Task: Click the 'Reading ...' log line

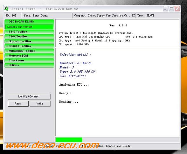Action: point(69,102)
